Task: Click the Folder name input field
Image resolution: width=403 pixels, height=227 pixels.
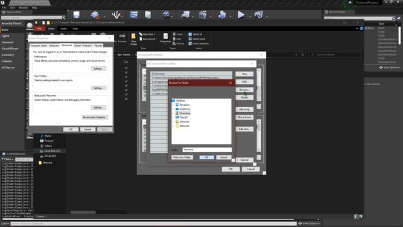Action: [207, 149]
